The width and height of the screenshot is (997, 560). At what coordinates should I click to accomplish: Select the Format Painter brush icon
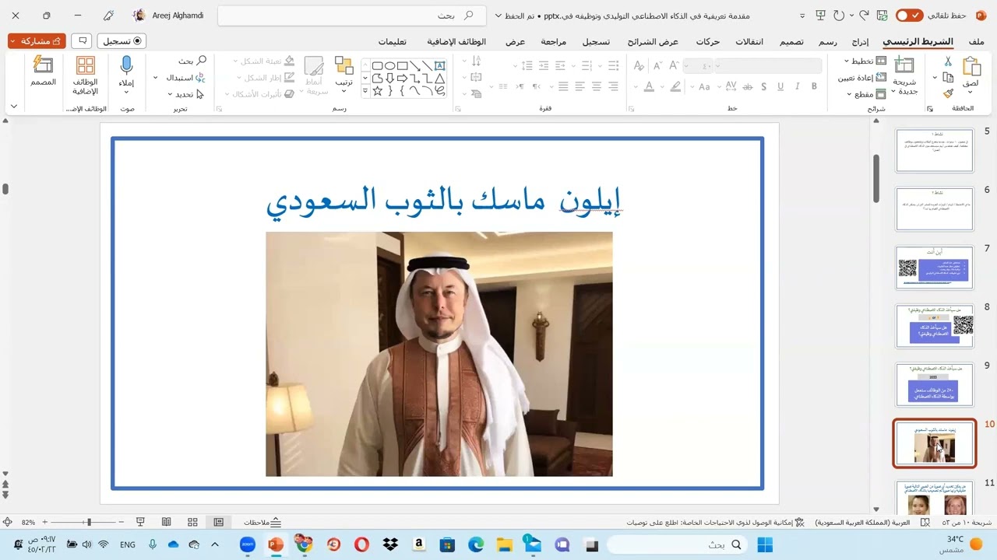point(948,93)
